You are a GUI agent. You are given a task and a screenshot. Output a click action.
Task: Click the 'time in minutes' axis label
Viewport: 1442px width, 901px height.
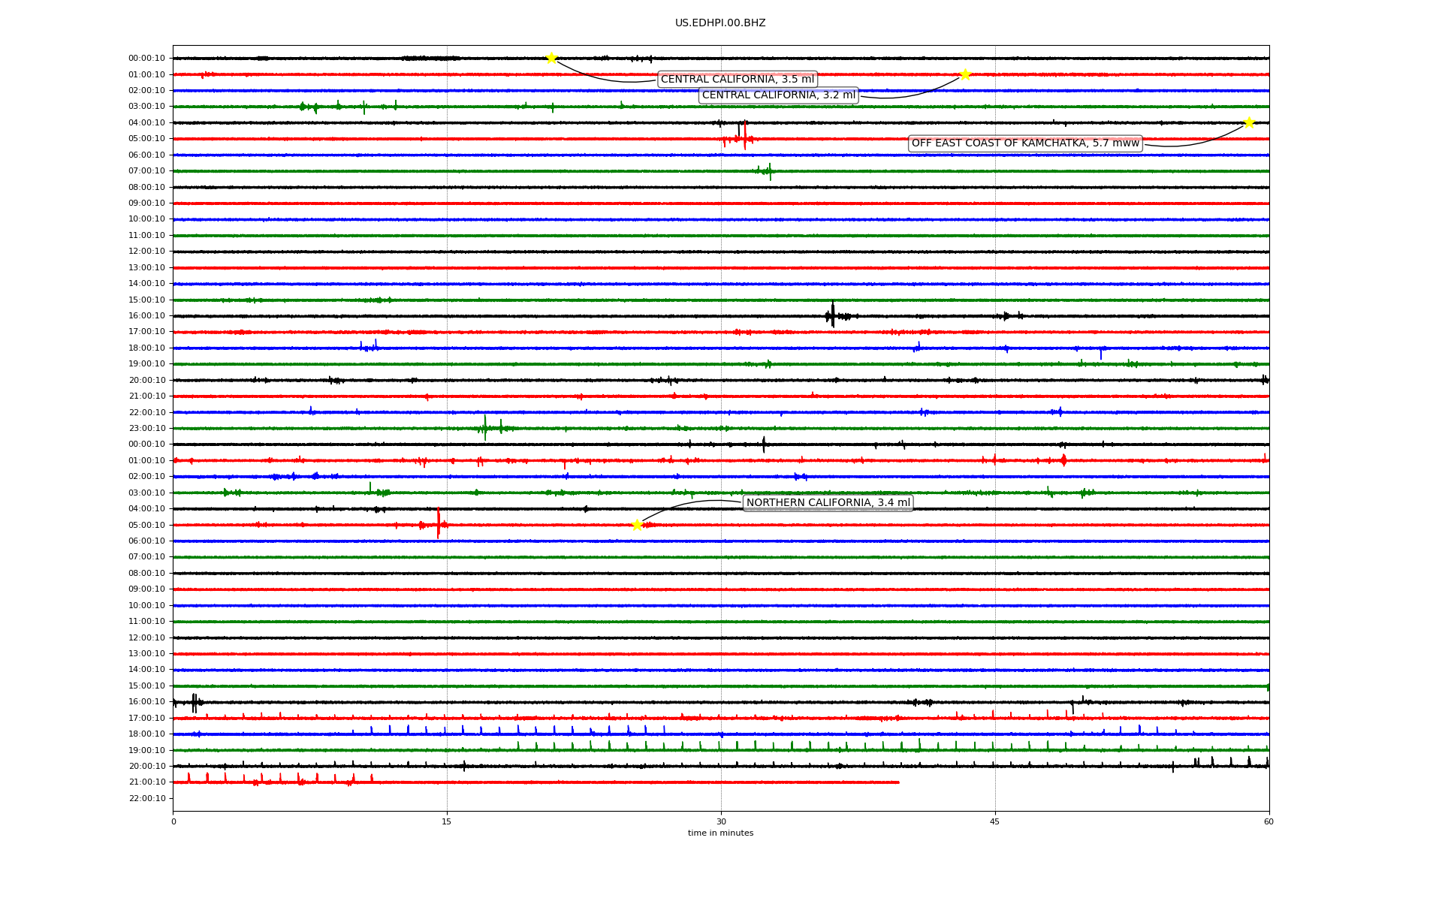[720, 833]
